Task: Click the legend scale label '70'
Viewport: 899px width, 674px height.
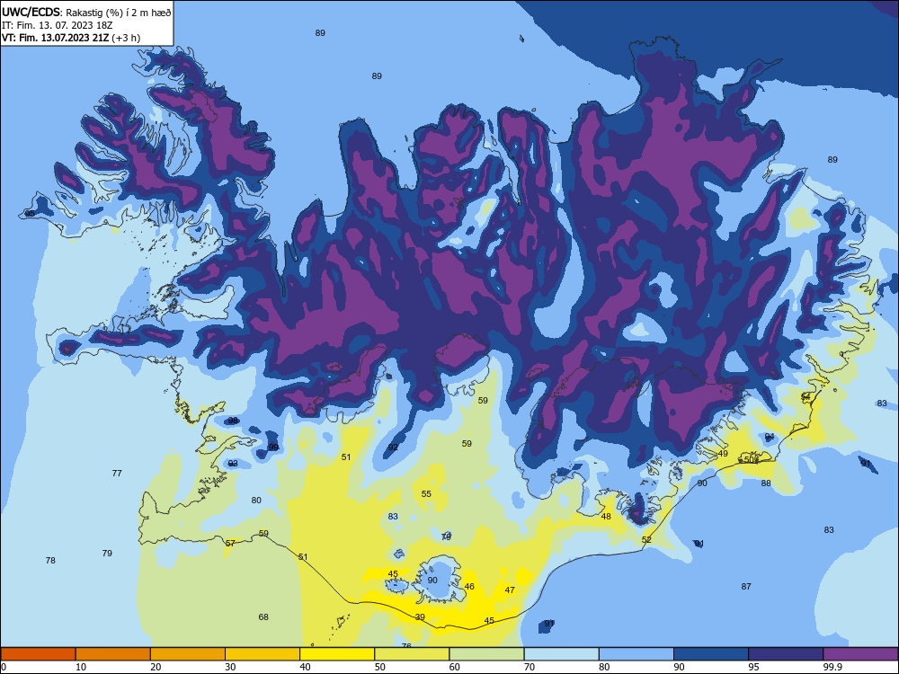Action: point(530,667)
